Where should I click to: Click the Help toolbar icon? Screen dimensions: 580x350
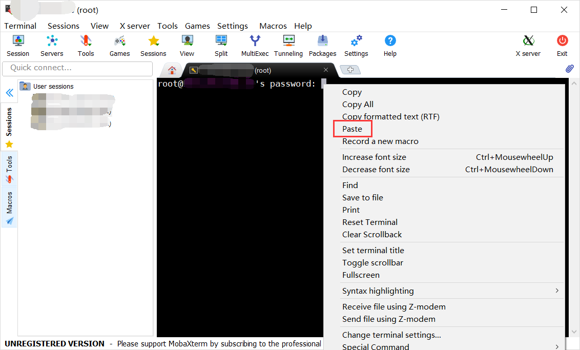pos(390,46)
